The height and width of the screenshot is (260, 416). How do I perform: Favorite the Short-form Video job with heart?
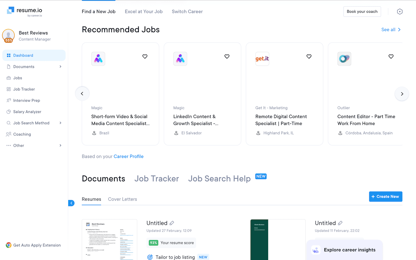tap(145, 57)
